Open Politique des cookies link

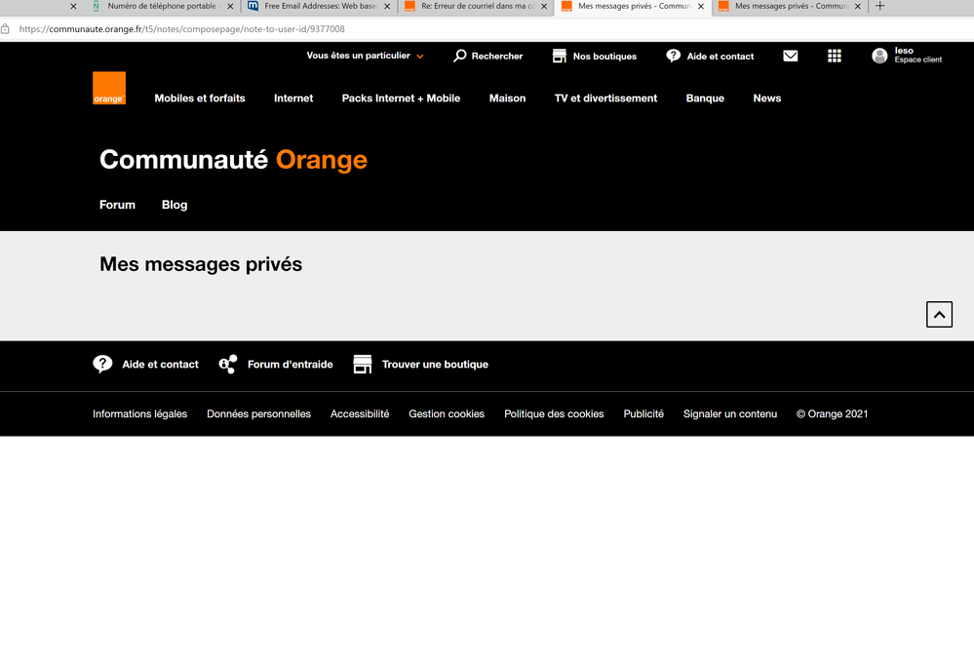554,414
